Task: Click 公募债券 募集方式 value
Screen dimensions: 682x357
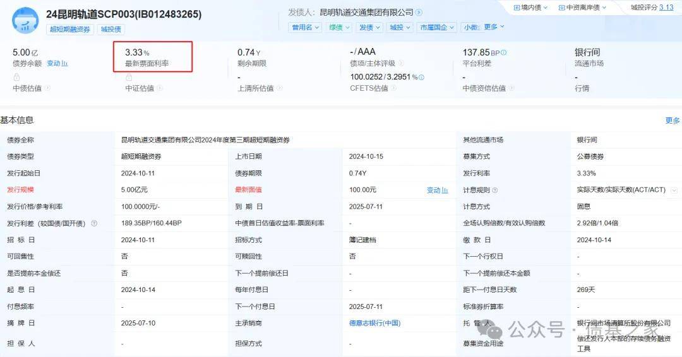Action: click(x=590, y=156)
